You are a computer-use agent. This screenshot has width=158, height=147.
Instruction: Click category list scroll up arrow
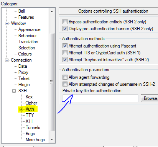tap(52, 11)
